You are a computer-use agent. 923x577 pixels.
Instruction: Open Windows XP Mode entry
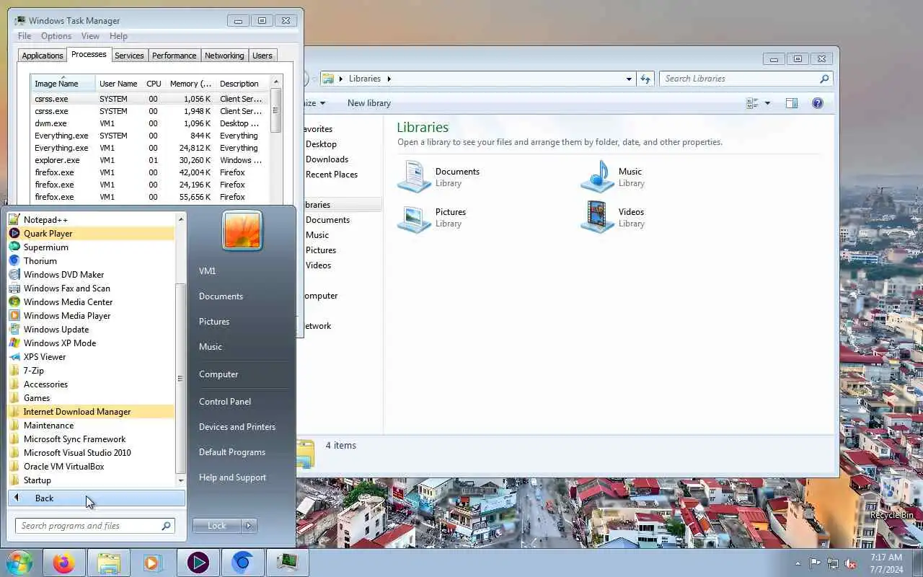tap(91, 343)
